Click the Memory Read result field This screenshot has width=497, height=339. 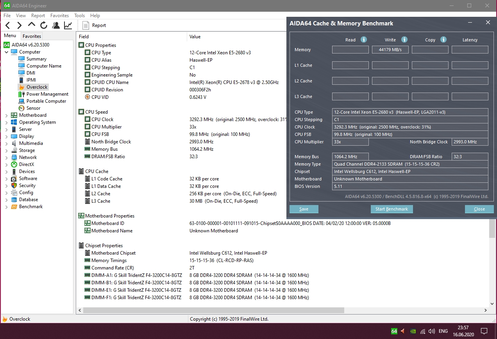[350, 50]
